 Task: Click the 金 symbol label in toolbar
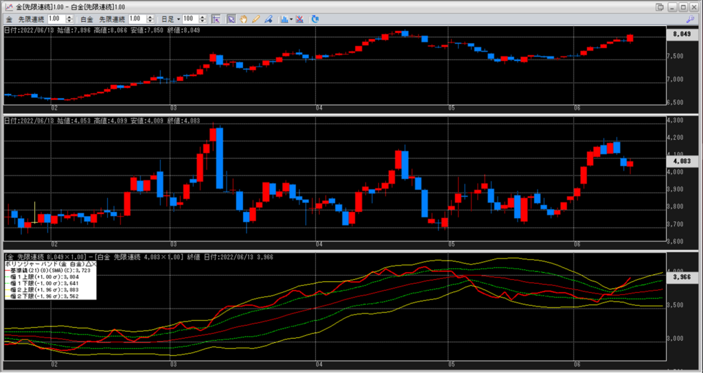tap(8, 19)
